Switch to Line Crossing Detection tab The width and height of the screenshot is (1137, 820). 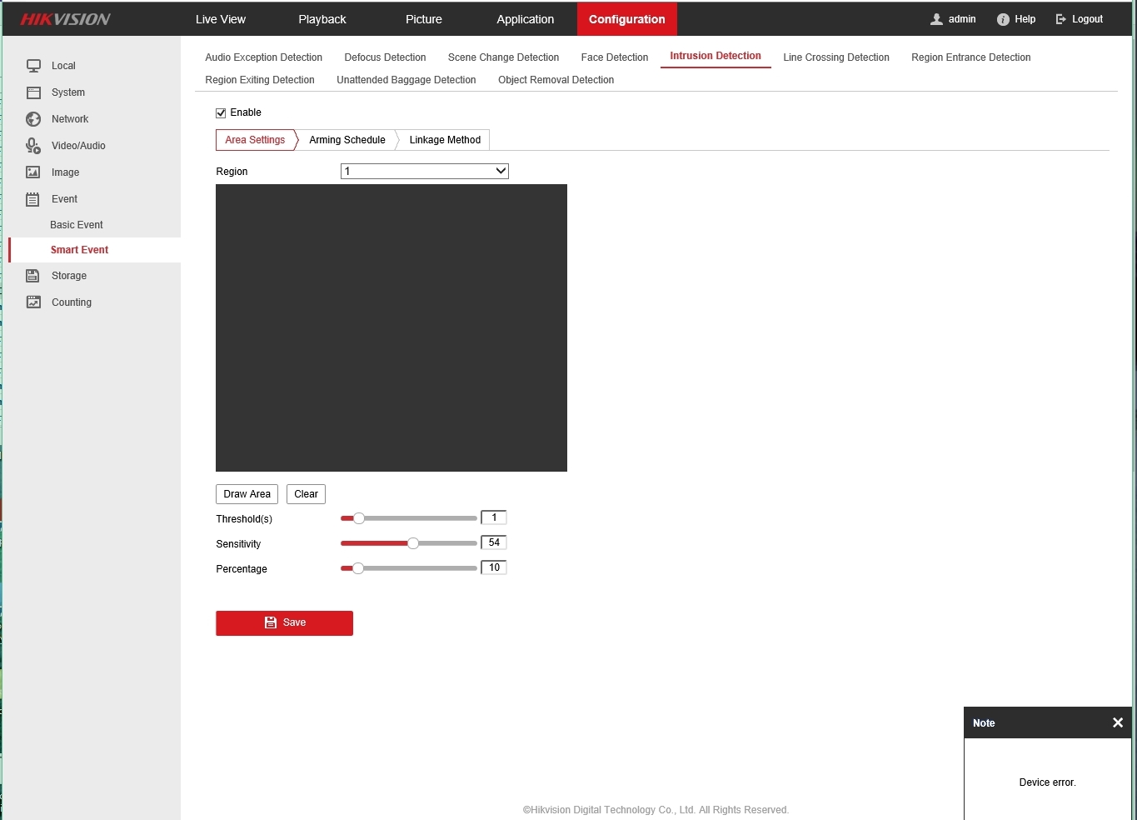(x=835, y=57)
